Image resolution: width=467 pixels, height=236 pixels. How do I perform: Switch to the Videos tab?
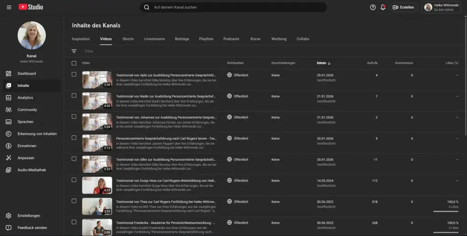pos(106,39)
